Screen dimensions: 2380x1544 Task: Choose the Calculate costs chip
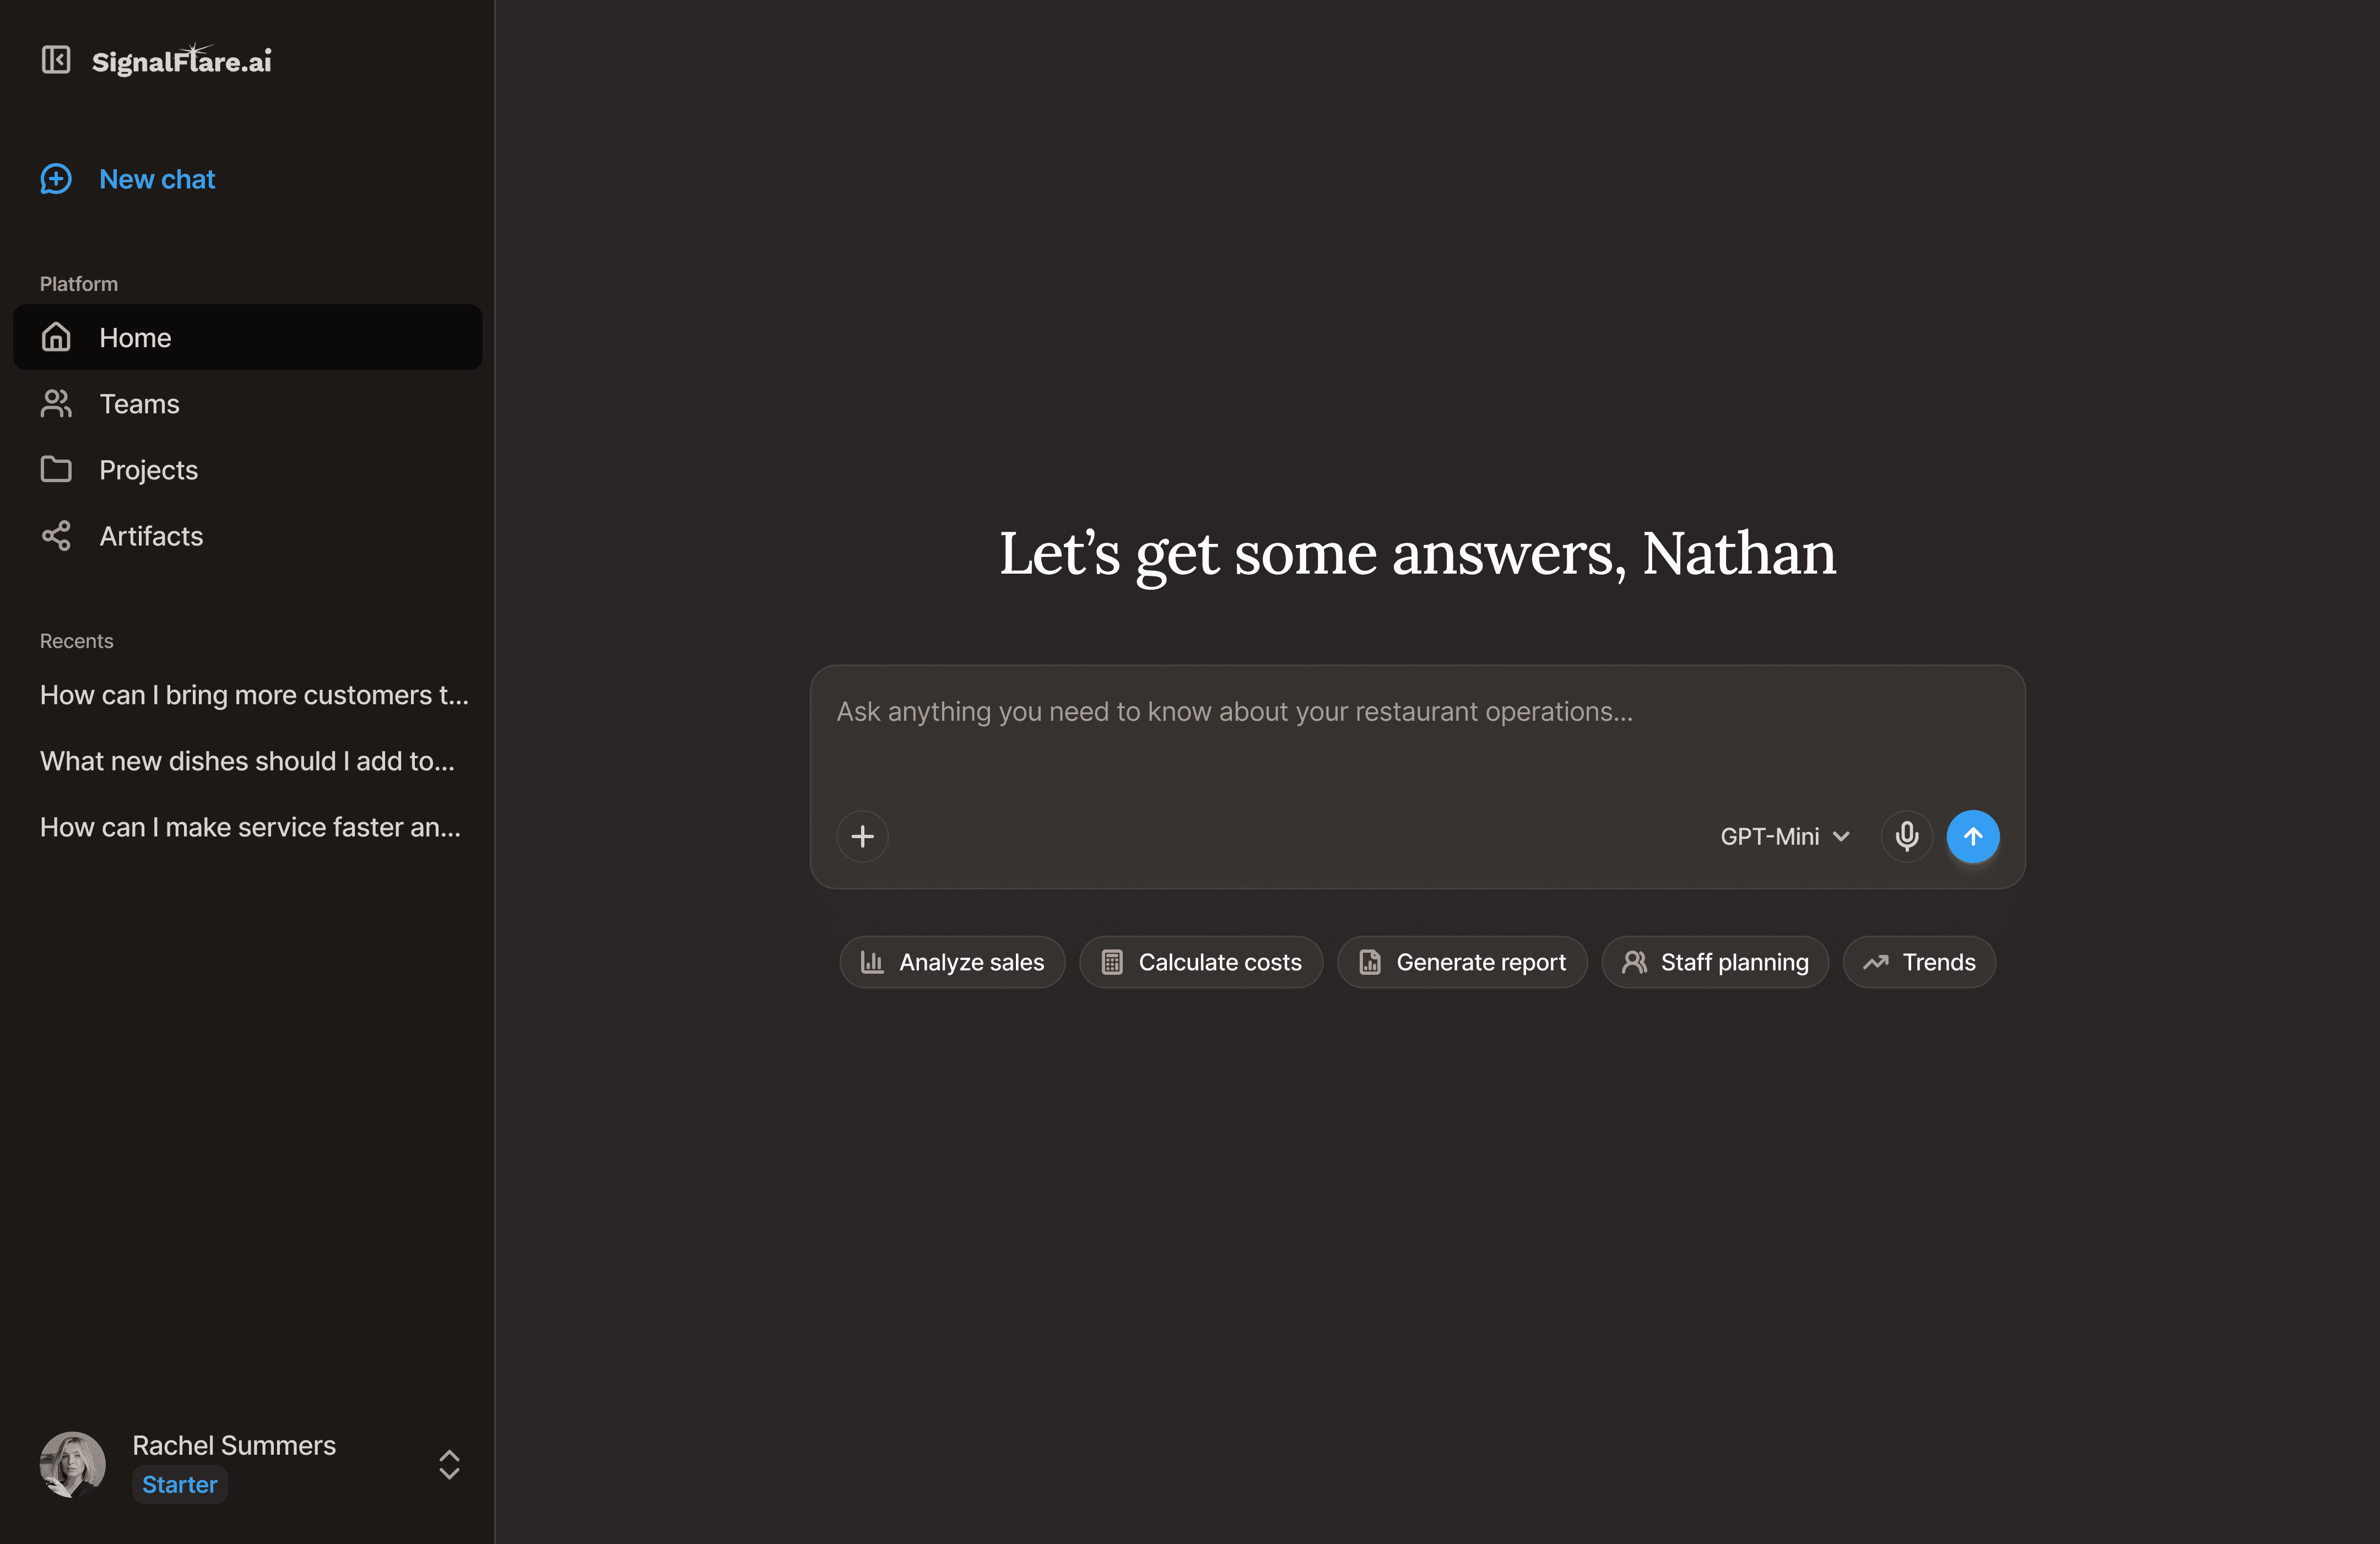tap(1201, 962)
